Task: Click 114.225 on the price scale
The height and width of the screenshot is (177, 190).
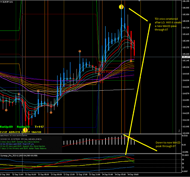Action: (186, 113)
